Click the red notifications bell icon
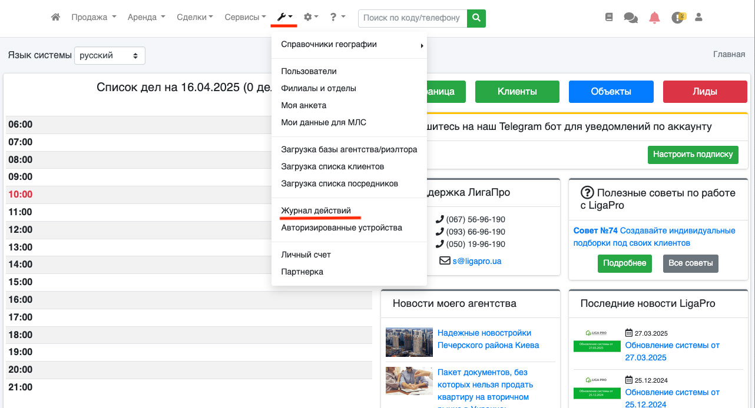The width and height of the screenshot is (755, 408). tap(654, 18)
